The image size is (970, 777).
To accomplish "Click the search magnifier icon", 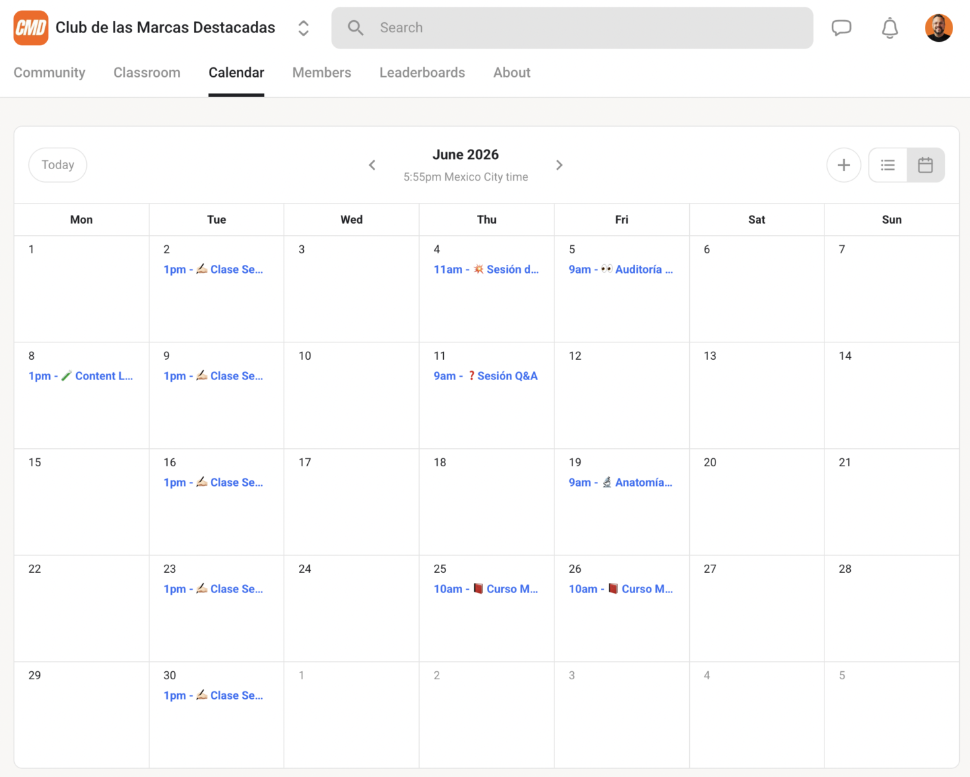I will (355, 28).
